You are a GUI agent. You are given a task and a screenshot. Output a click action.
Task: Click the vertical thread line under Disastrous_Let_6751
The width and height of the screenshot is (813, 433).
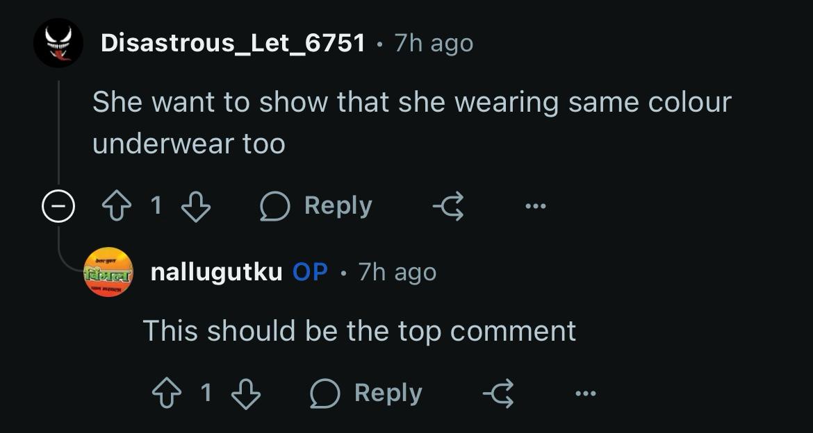pyautogui.click(x=58, y=132)
